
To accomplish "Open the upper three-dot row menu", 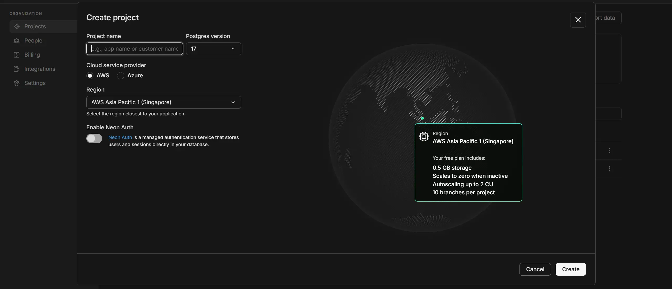I will click(610, 150).
